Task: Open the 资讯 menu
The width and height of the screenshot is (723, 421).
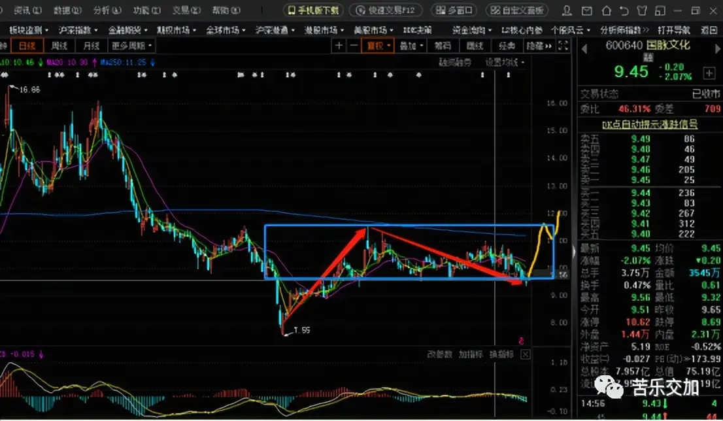Action: (x=27, y=10)
